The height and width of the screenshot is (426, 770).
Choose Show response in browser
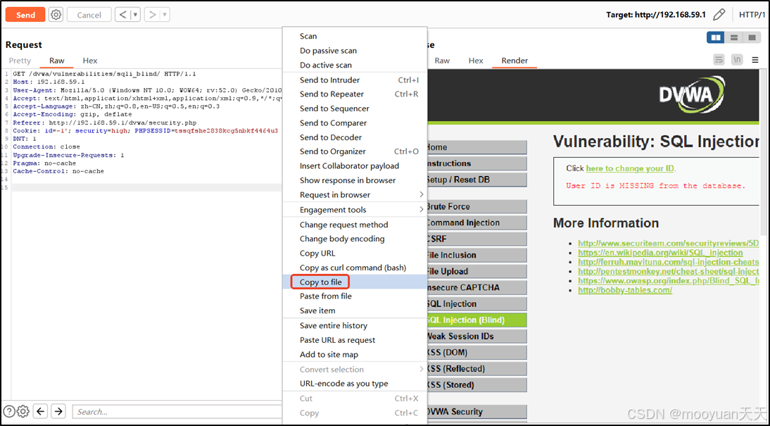[355, 180]
